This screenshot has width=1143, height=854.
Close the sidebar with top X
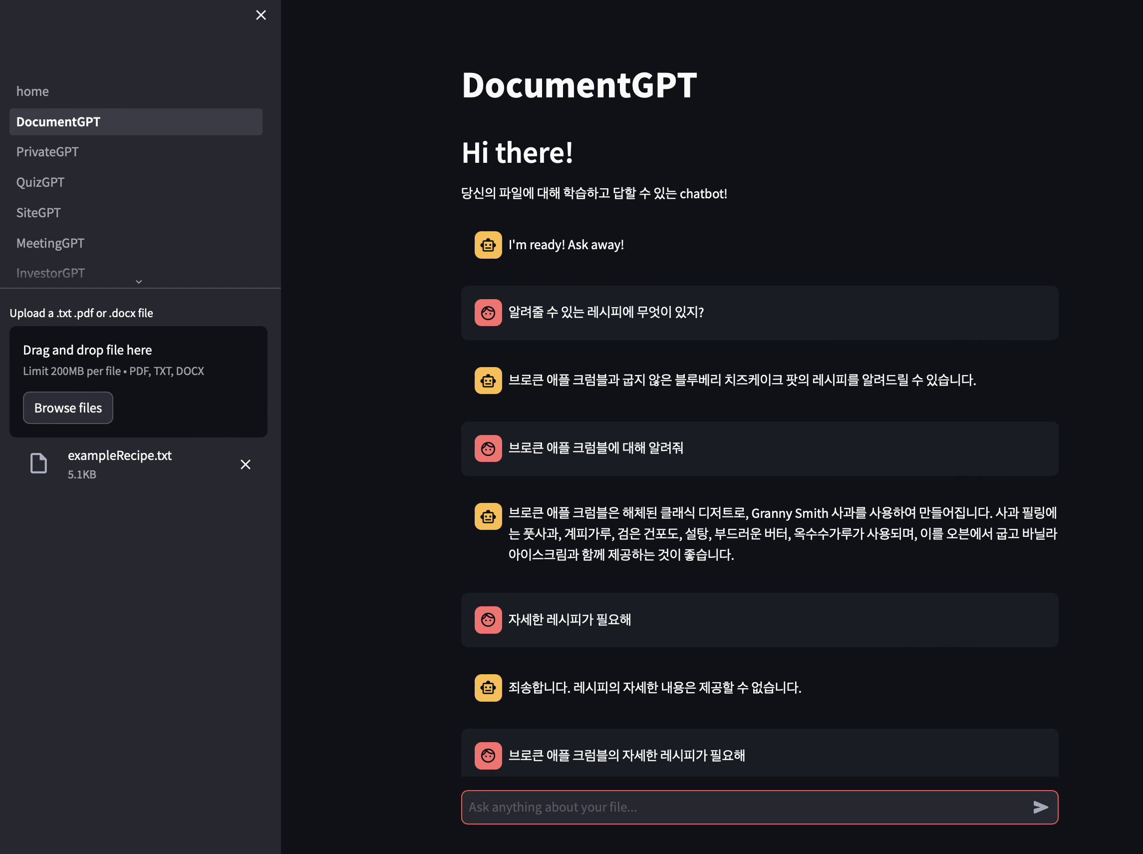pos(261,15)
